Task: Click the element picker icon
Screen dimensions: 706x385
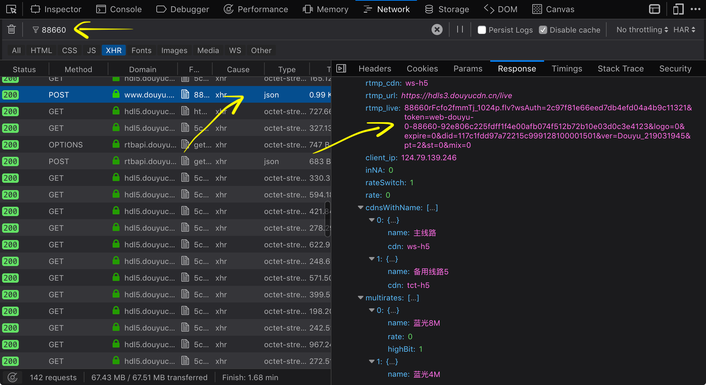Action: click(x=11, y=9)
